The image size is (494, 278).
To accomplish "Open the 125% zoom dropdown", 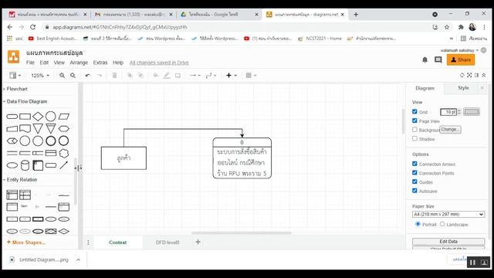I will 40,76.
